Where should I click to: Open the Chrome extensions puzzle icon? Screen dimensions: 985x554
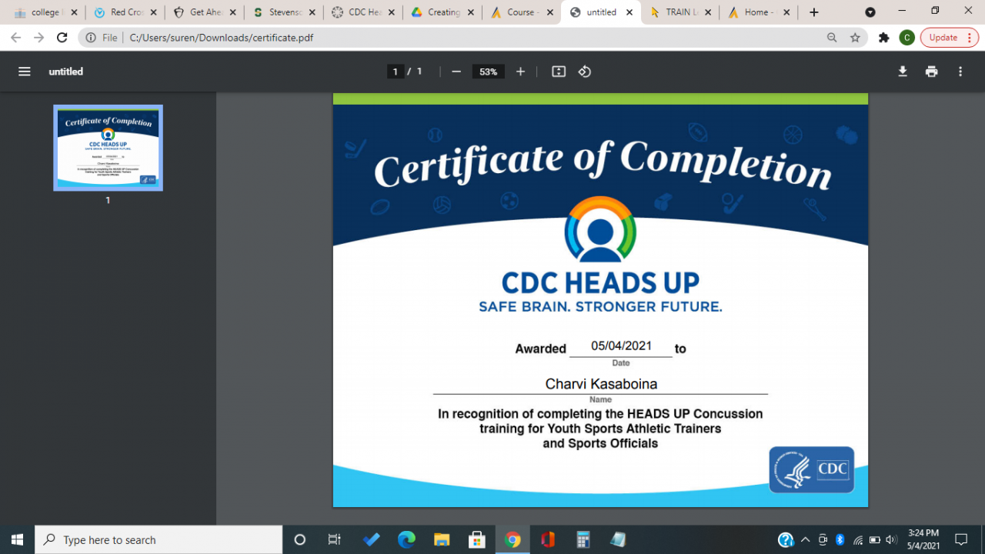[884, 38]
